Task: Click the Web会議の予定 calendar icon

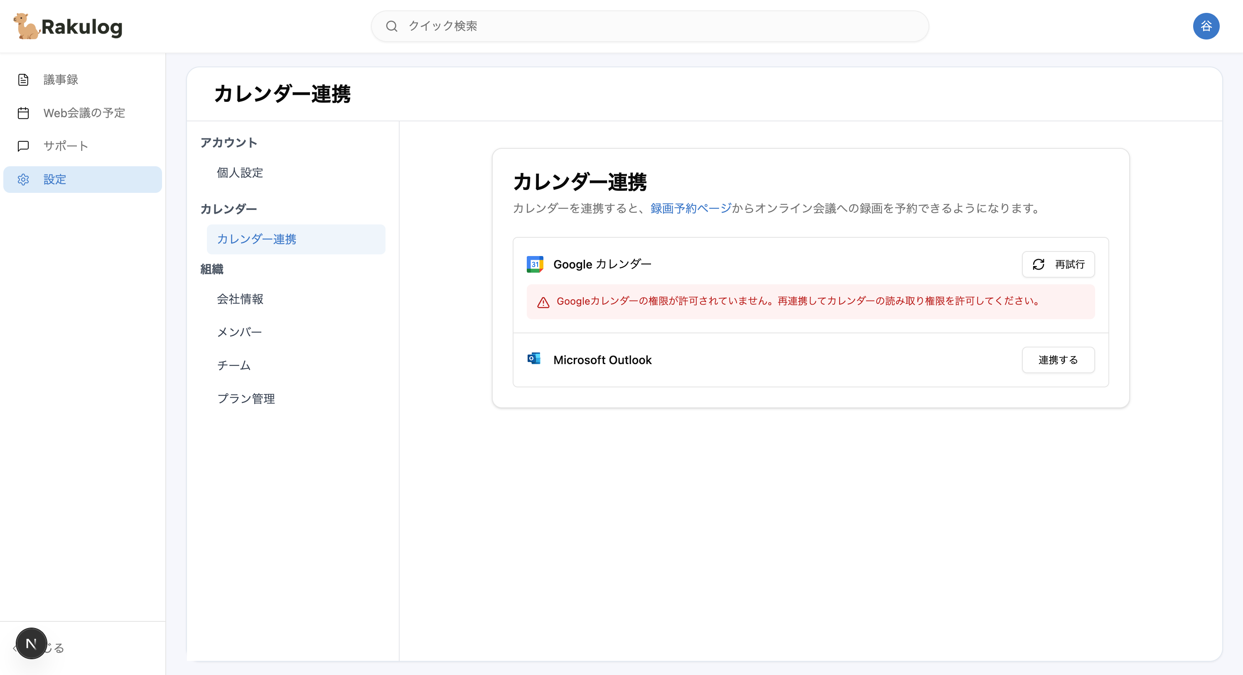Action: 24,113
